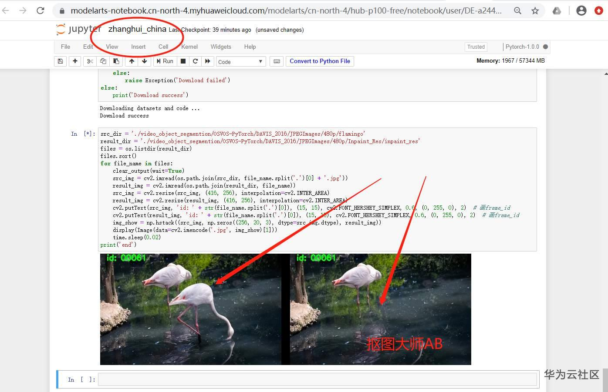Screen dimensions: 608x392
Task: Click the flamingo output image
Action: [286, 309]
